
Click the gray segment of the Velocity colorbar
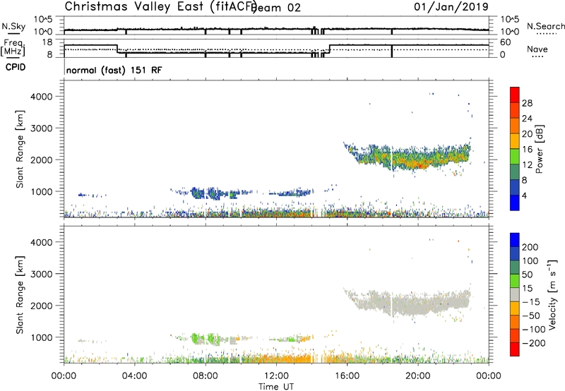(x=515, y=294)
